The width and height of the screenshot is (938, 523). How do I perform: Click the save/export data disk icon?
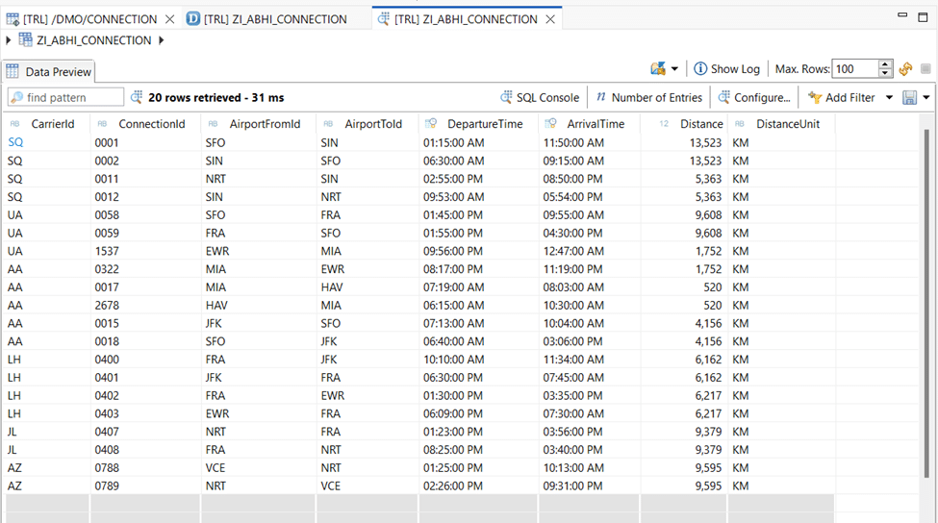coord(909,97)
